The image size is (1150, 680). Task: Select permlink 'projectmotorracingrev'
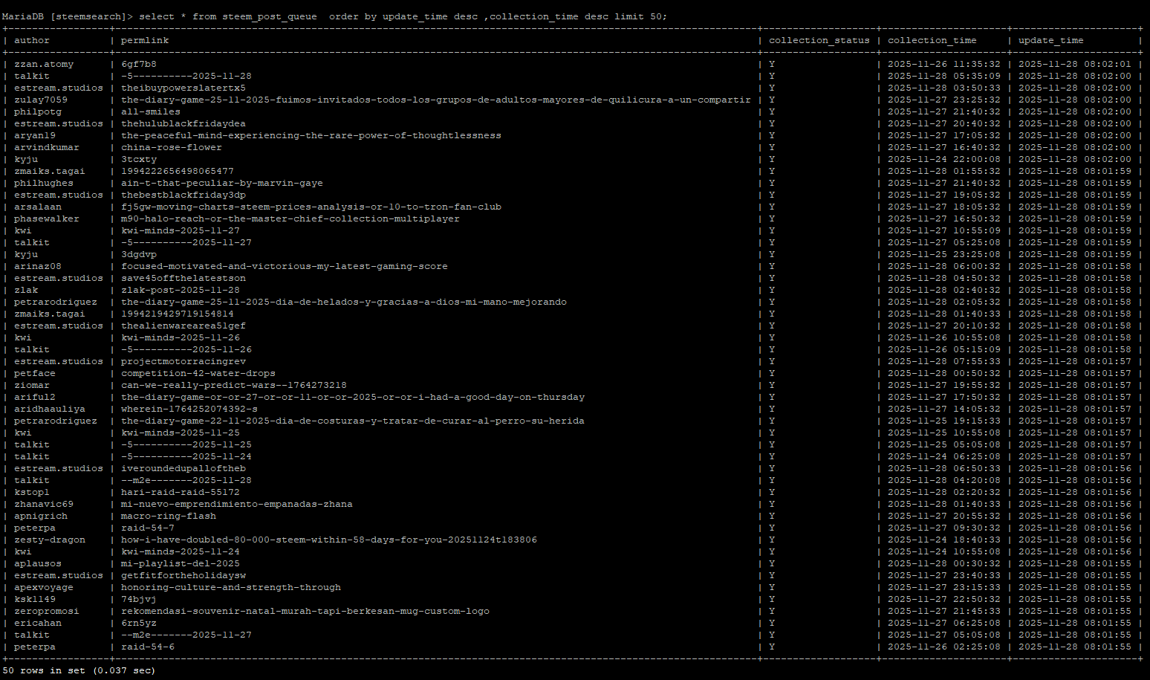coord(183,361)
